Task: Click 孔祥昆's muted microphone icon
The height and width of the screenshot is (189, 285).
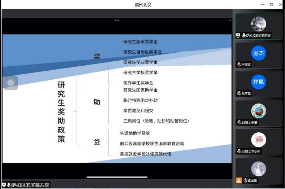Action: pos(239,93)
